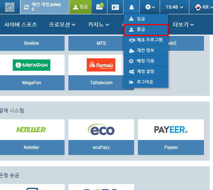This screenshot has width=213, height=190.
Task: Go to 사이버 스포츠 section
Action: click(21, 24)
